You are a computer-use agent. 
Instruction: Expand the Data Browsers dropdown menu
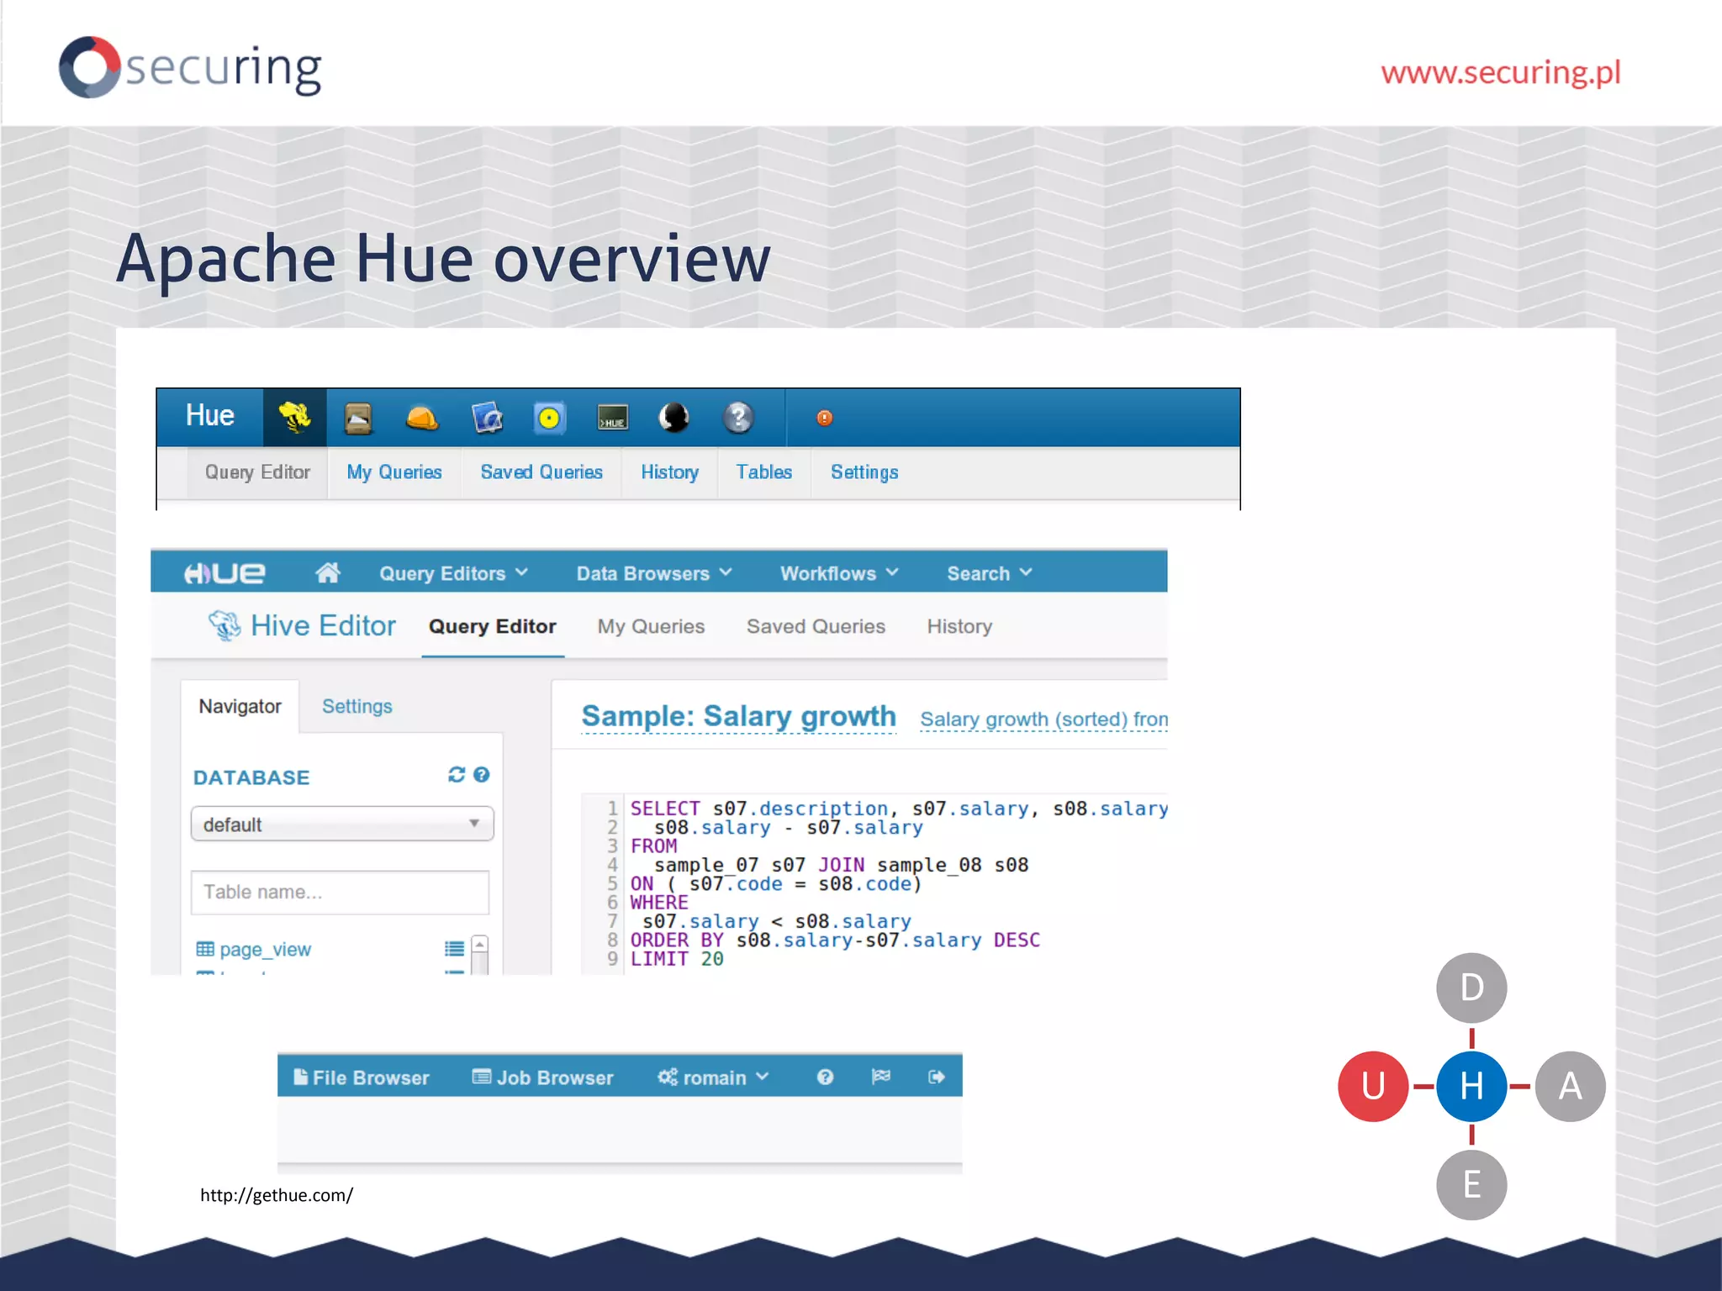(x=654, y=573)
